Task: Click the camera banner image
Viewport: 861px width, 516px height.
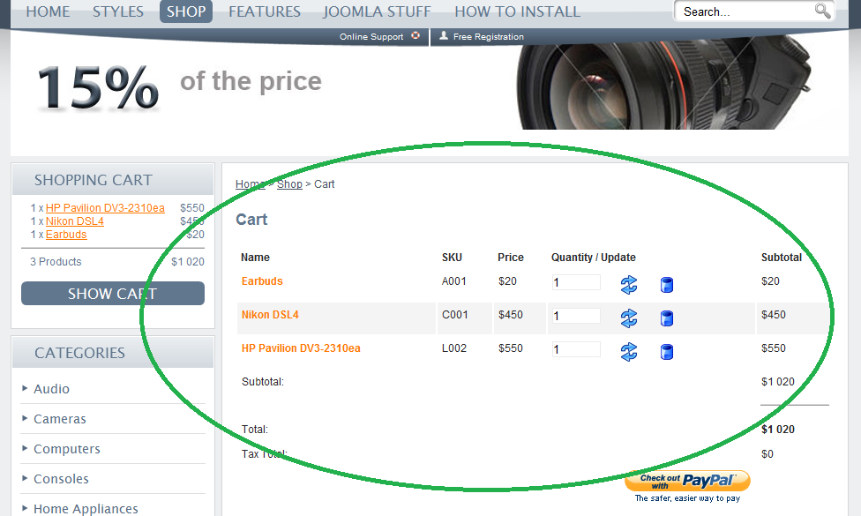Action: [663, 82]
